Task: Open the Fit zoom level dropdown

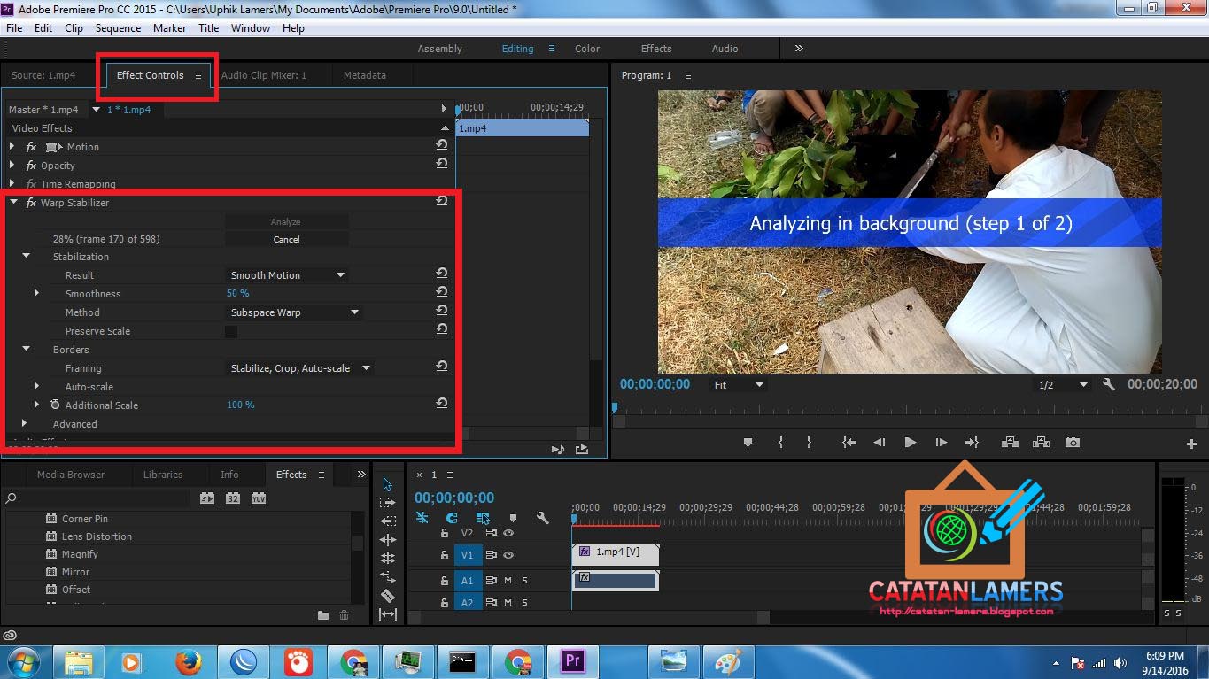Action: (x=738, y=385)
